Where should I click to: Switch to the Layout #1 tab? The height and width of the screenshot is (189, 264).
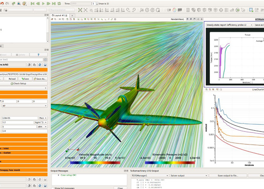tap(60, 15)
